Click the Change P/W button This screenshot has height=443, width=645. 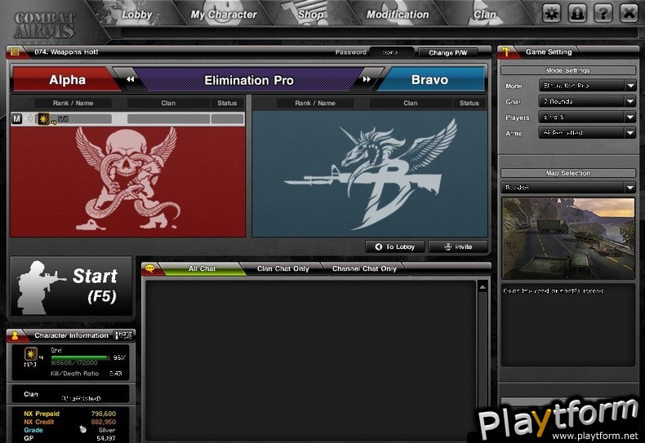(x=448, y=52)
